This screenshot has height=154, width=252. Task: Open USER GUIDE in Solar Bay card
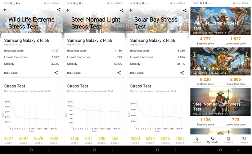[137, 73]
